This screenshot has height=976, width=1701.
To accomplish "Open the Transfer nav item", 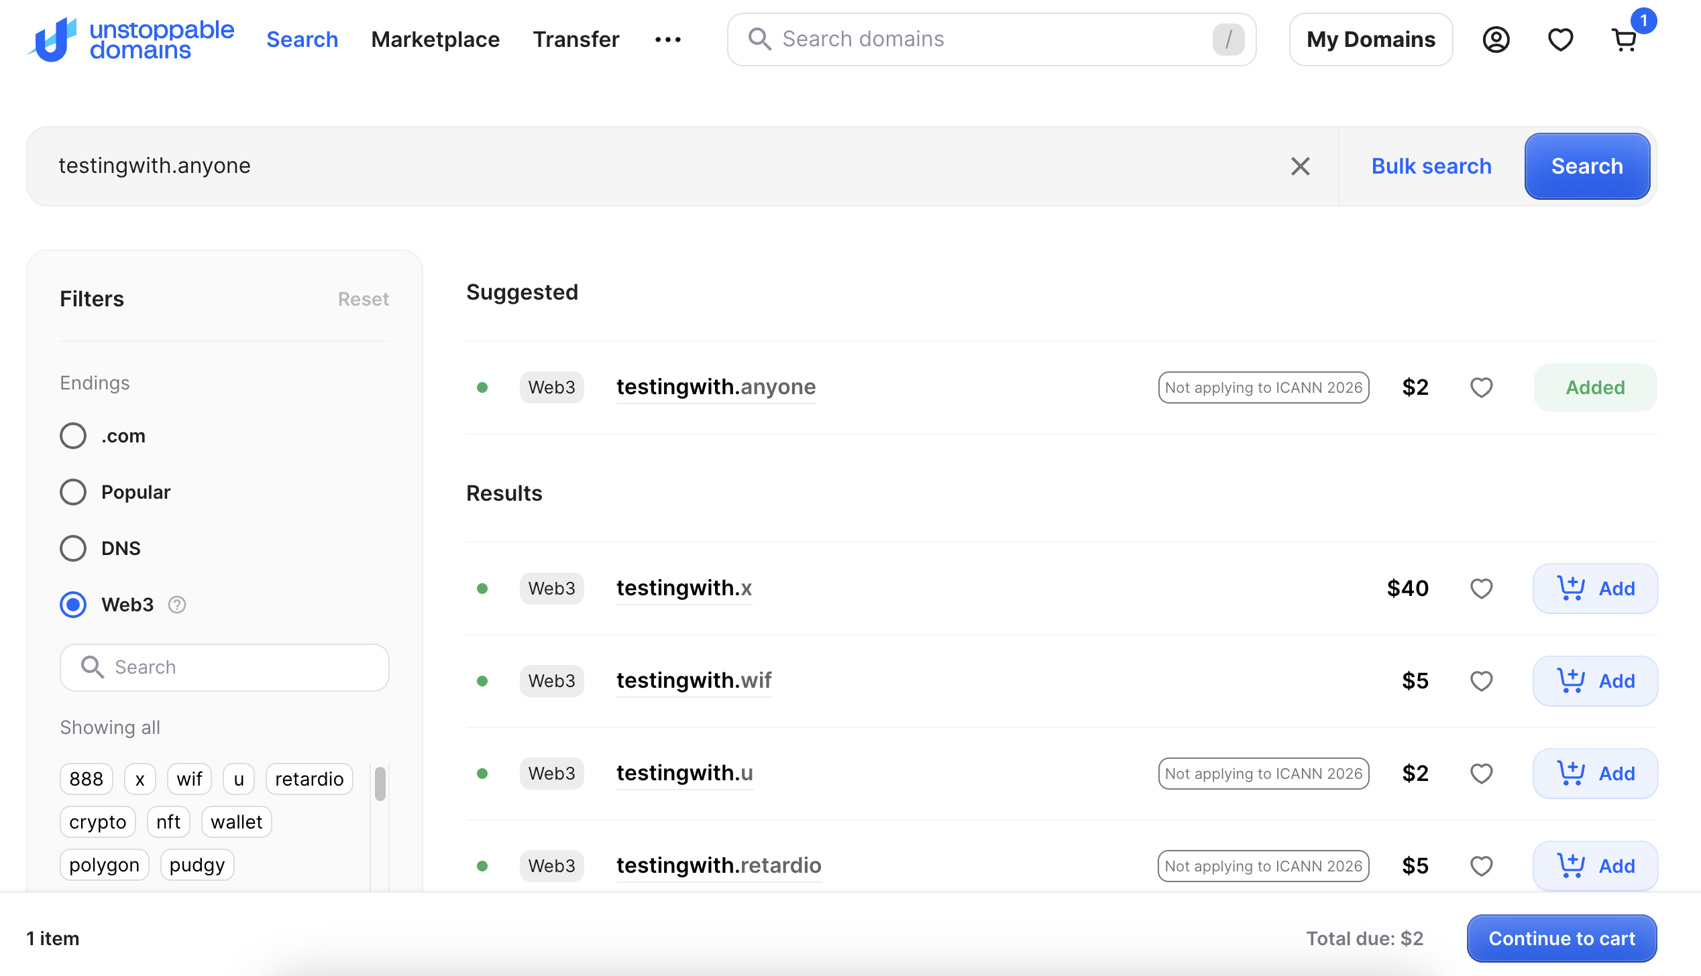I will (575, 40).
